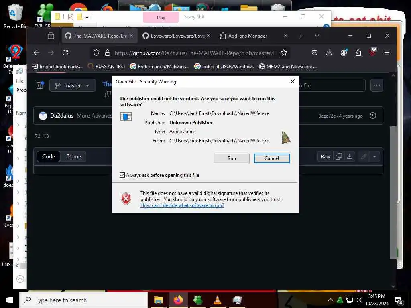Copy file path icon near repo title
Screen dimensions: 411x308
[108, 94]
